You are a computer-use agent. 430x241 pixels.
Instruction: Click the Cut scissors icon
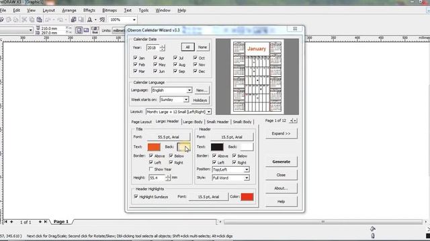(x=24, y=19)
